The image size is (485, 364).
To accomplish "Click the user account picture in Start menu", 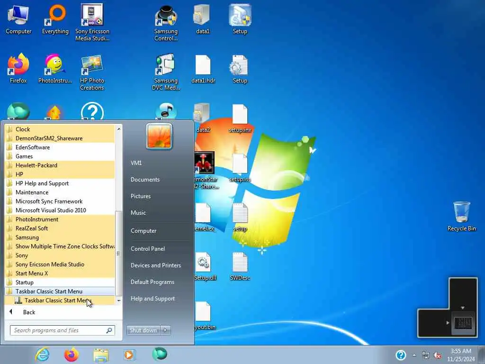I will [159, 136].
